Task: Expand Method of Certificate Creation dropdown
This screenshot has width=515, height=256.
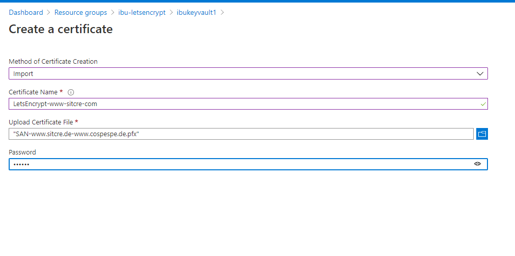Action: point(248,73)
